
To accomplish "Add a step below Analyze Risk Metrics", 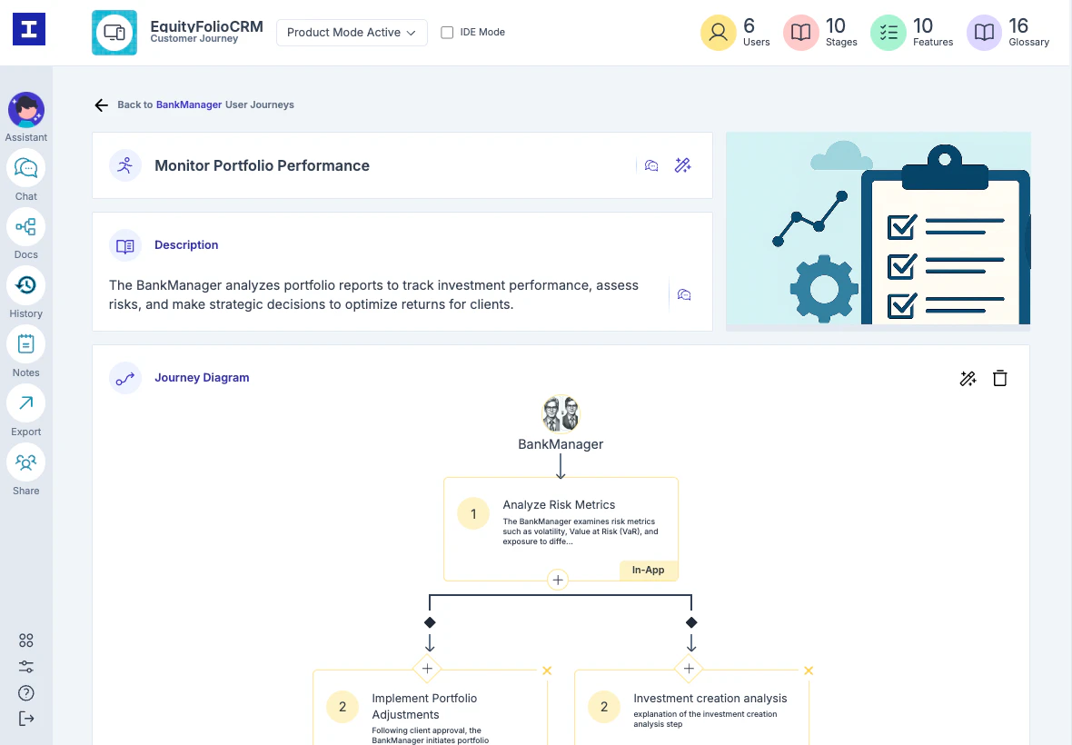I will point(558,580).
